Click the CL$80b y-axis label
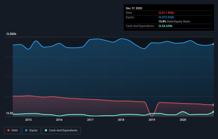 tap(11, 34)
